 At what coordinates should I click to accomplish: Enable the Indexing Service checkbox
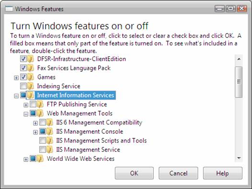tap(23, 86)
